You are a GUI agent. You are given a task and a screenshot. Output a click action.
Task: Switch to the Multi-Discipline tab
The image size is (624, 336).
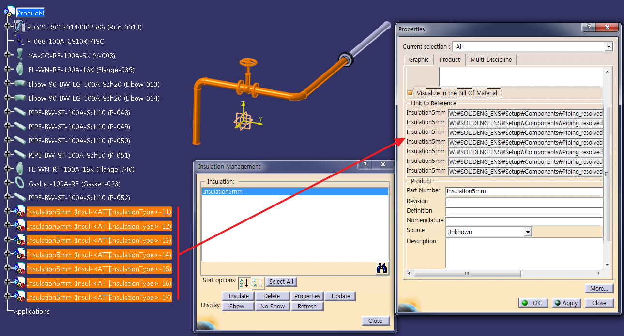coord(491,60)
